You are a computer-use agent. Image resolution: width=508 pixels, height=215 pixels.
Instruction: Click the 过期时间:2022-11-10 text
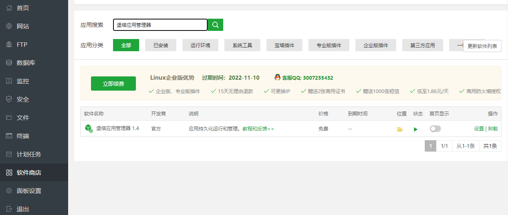231,78
